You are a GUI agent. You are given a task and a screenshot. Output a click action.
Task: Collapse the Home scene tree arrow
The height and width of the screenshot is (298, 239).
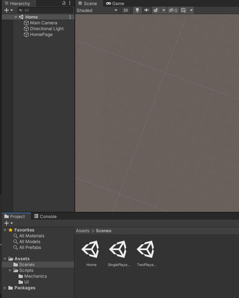point(16,17)
